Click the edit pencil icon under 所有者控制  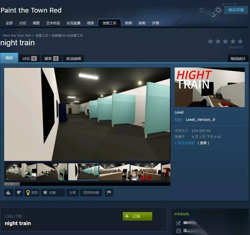point(178,223)
